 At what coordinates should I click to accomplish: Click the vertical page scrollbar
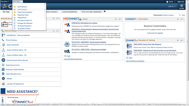pos(188,42)
